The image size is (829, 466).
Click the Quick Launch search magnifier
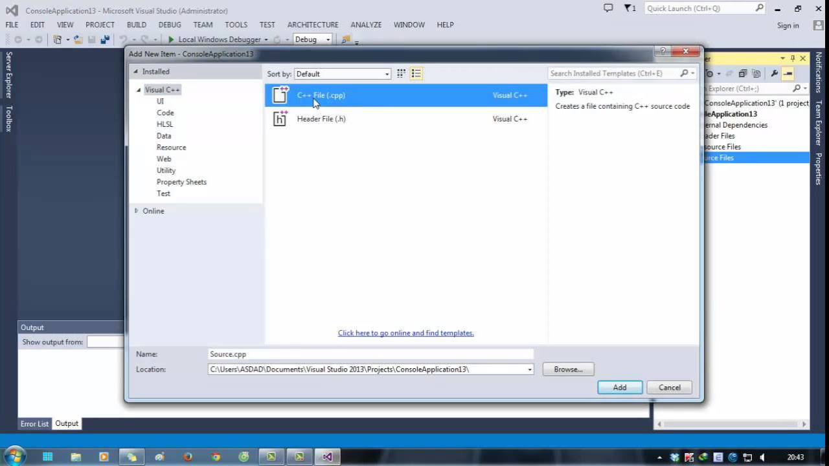760,8
